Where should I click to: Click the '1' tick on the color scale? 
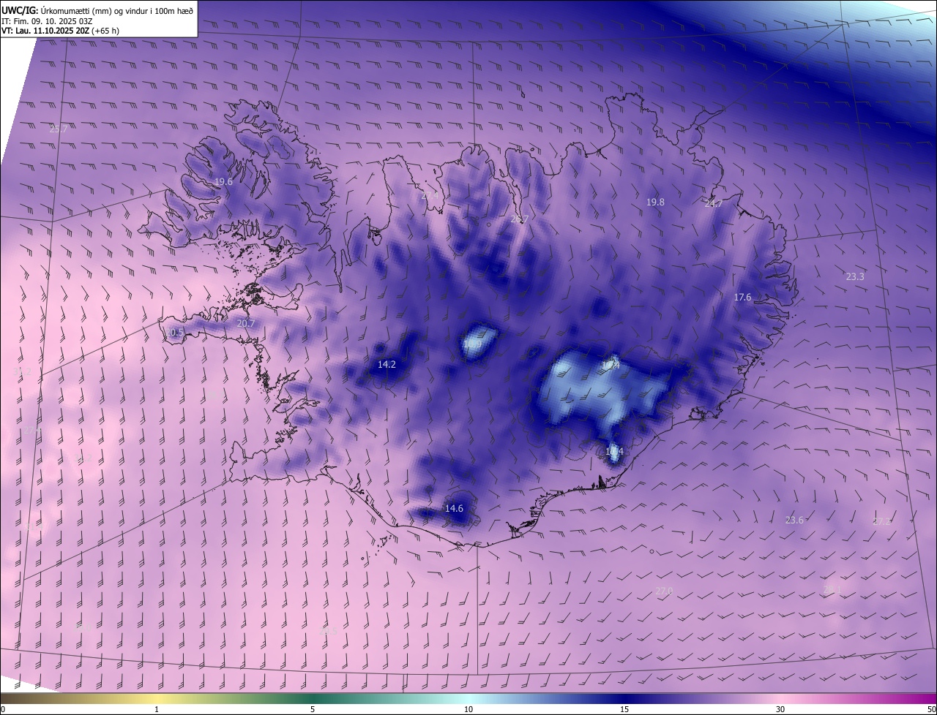pos(157,709)
